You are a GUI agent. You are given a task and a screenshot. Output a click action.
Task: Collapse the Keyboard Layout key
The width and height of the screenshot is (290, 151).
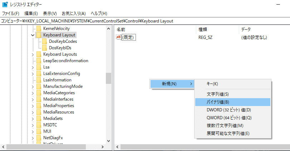coord(33,35)
